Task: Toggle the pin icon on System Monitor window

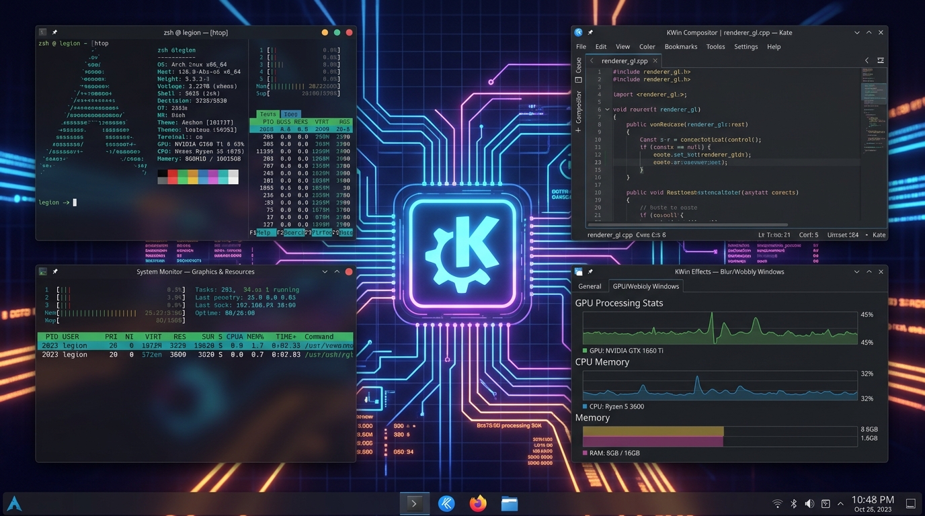Action: tap(55, 271)
